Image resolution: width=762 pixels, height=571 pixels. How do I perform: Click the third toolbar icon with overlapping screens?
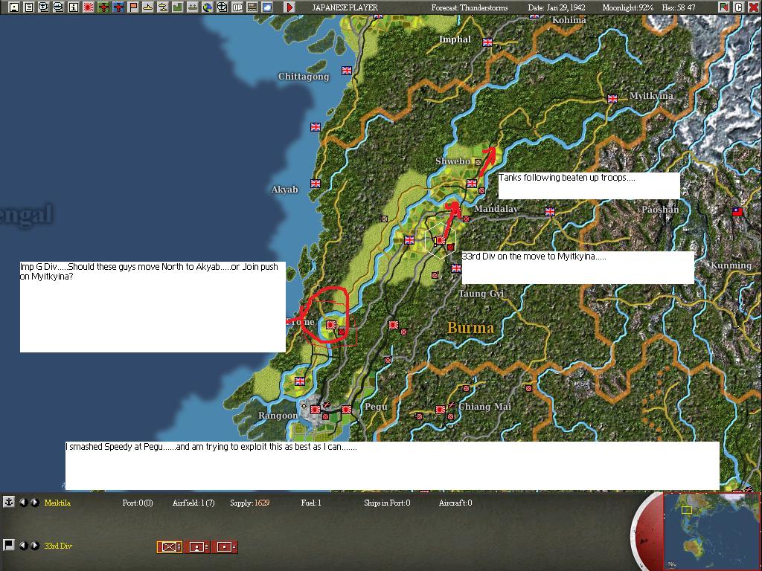pyautogui.click(x=44, y=7)
